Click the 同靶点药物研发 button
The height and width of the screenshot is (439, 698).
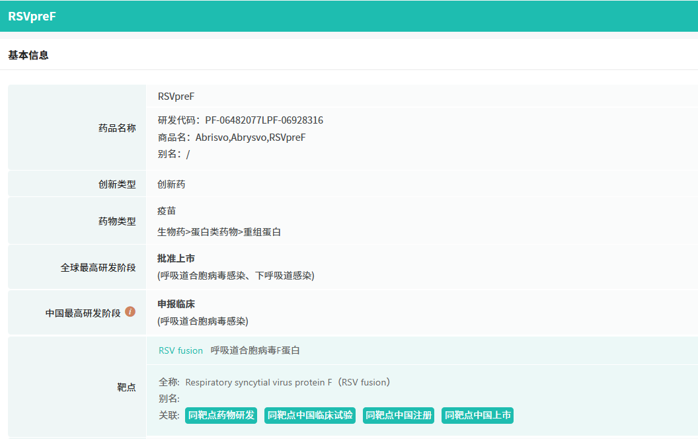[221, 415]
